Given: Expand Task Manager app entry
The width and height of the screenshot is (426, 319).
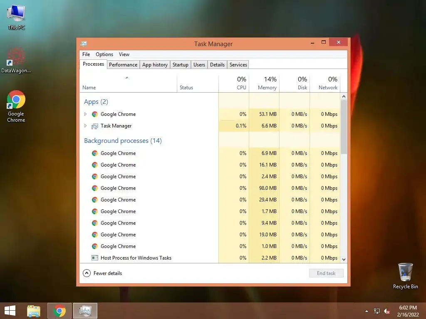Looking at the screenshot, I should [85, 126].
